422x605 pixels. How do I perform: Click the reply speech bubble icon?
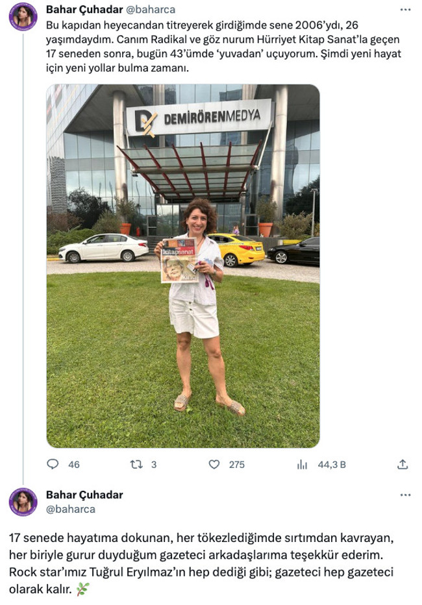53,464
